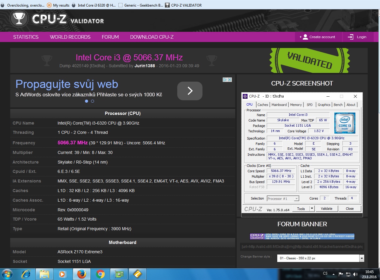
Task: Open Windows Explorer folder taskbar icon
Action: (44, 274)
